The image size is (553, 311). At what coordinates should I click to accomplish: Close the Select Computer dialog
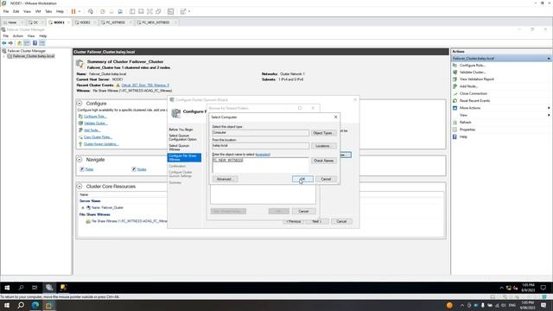[336, 117]
